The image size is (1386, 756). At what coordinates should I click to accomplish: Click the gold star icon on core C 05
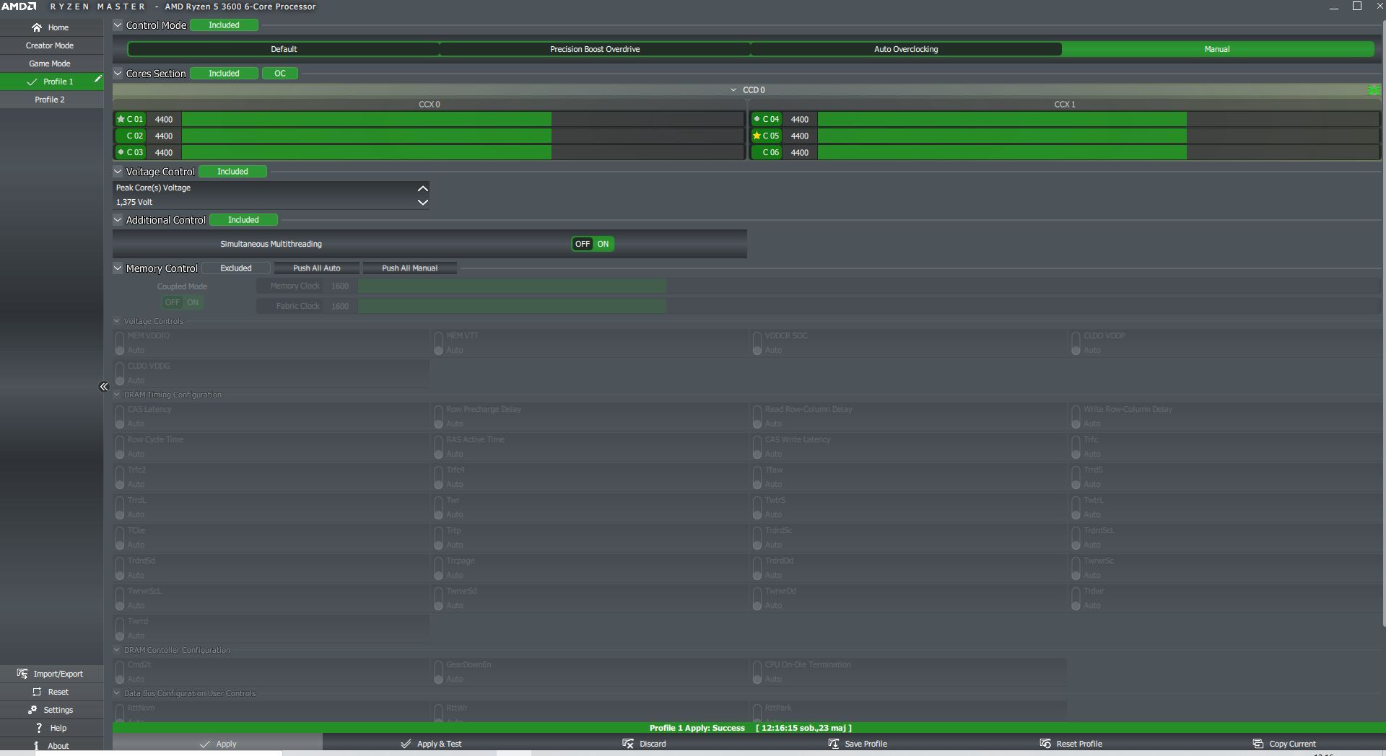click(757, 136)
